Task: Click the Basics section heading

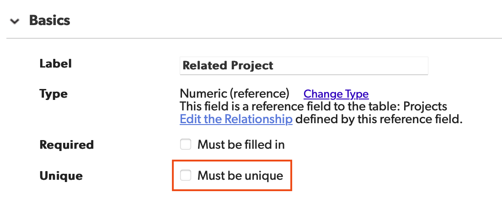Action: coord(49,21)
